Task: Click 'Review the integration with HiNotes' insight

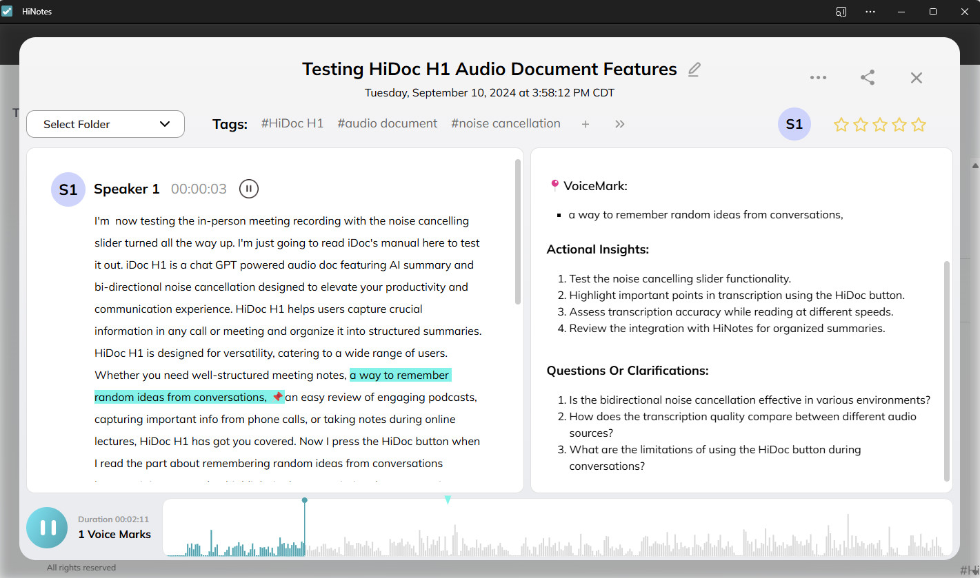Action: click(x=727, y=329)
